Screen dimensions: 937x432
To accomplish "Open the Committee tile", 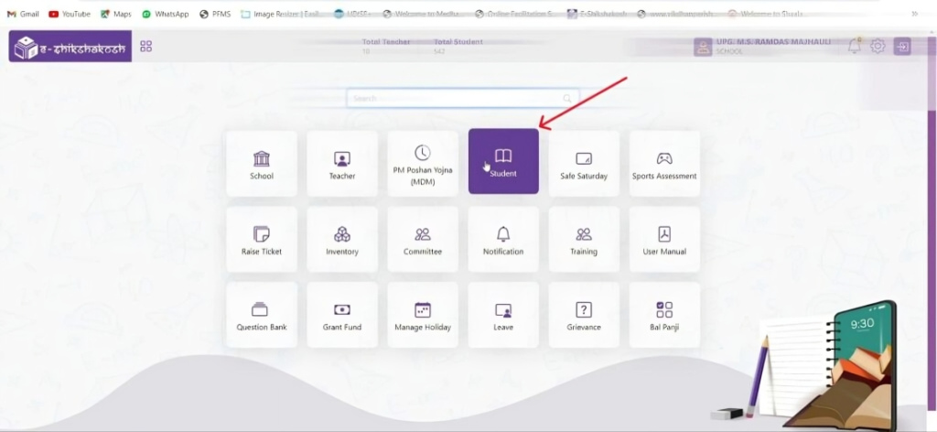I will tap(423, 239).
